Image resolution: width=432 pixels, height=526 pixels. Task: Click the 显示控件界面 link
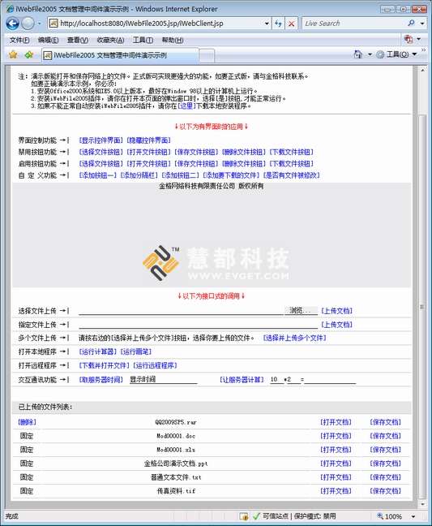tap(101, 140)
